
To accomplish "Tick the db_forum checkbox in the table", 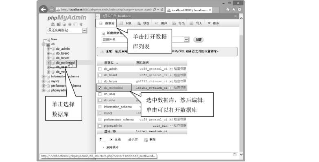I will pyautogui.click(x=100, y=81).
